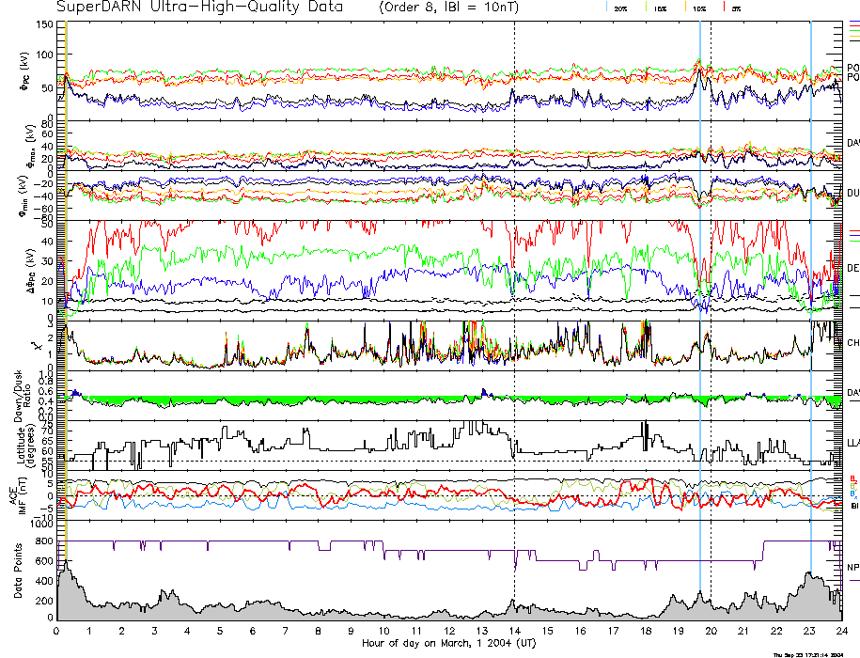The height and width of the screenshot is (658, 860).
Task: Click the timestamp text at bottom right
Action: pos(808,654)
